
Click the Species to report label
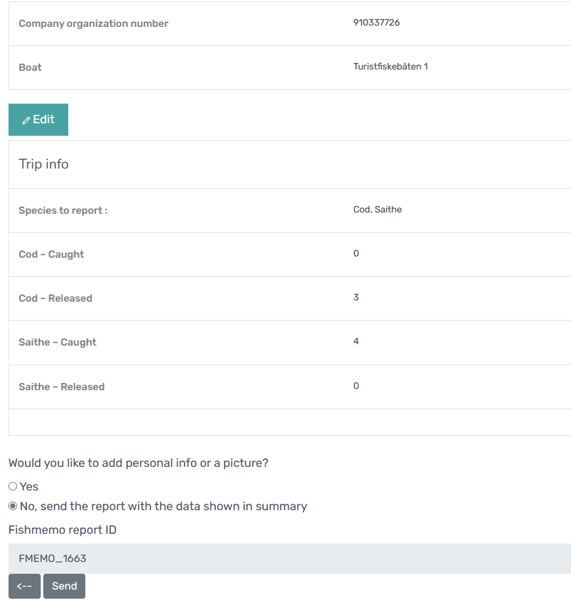click(63, 210)
